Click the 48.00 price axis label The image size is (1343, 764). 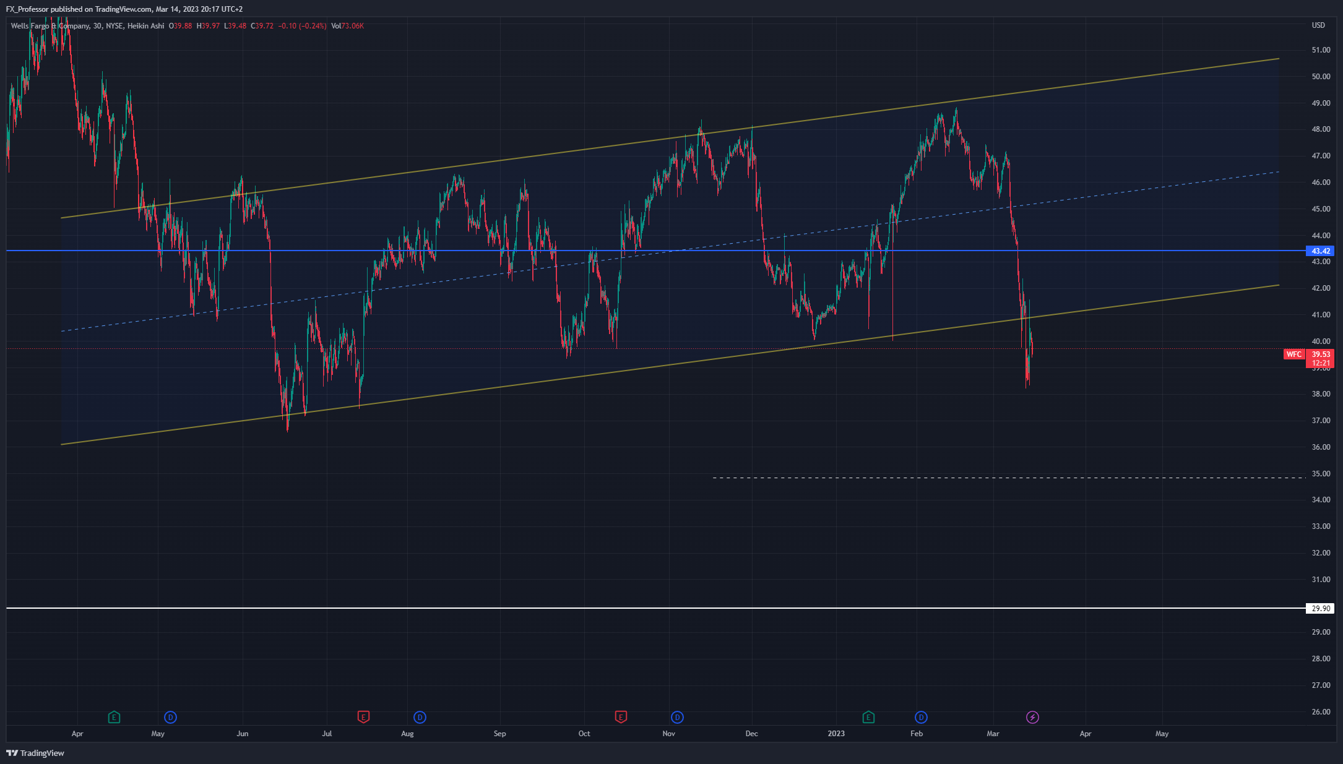click(x=1321, y=129)
